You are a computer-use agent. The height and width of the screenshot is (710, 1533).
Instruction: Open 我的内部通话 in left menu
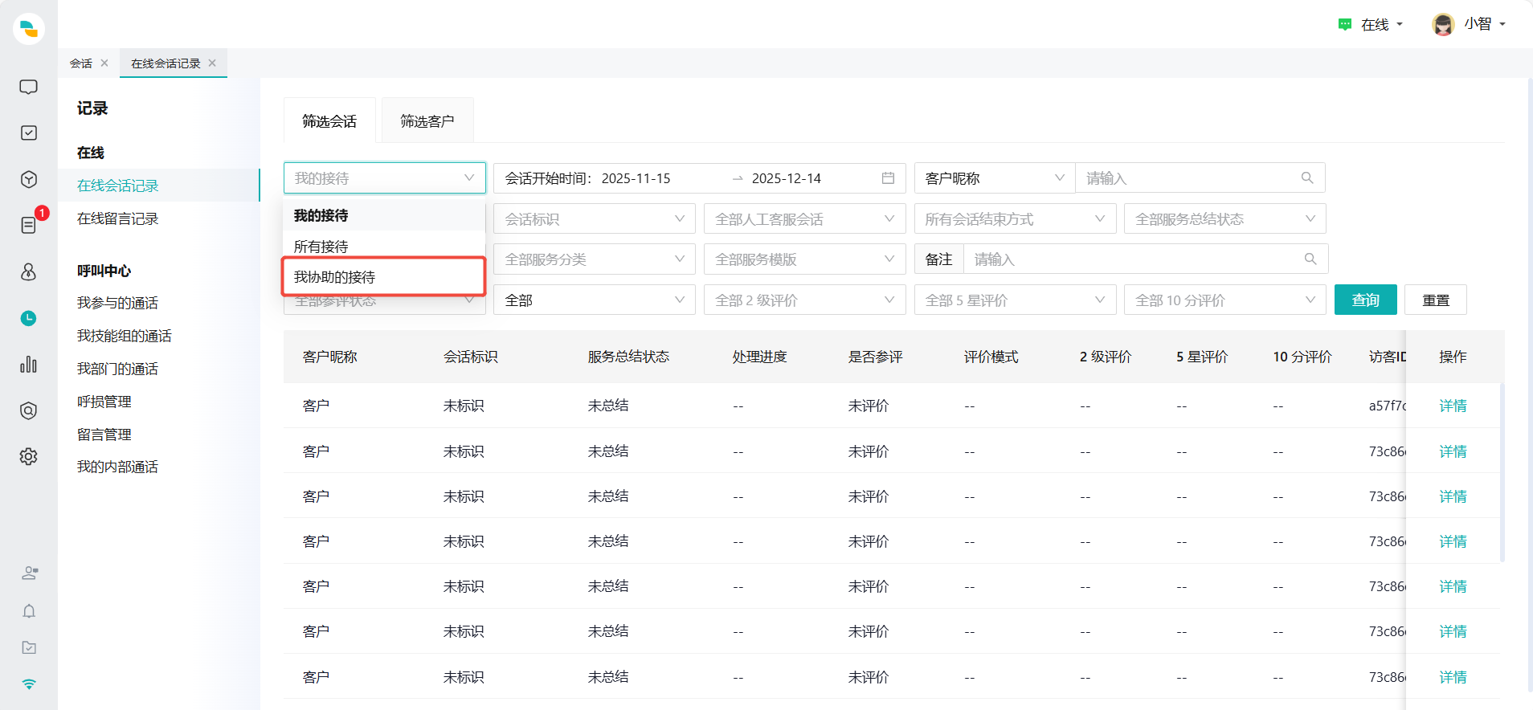coord(117,467)
